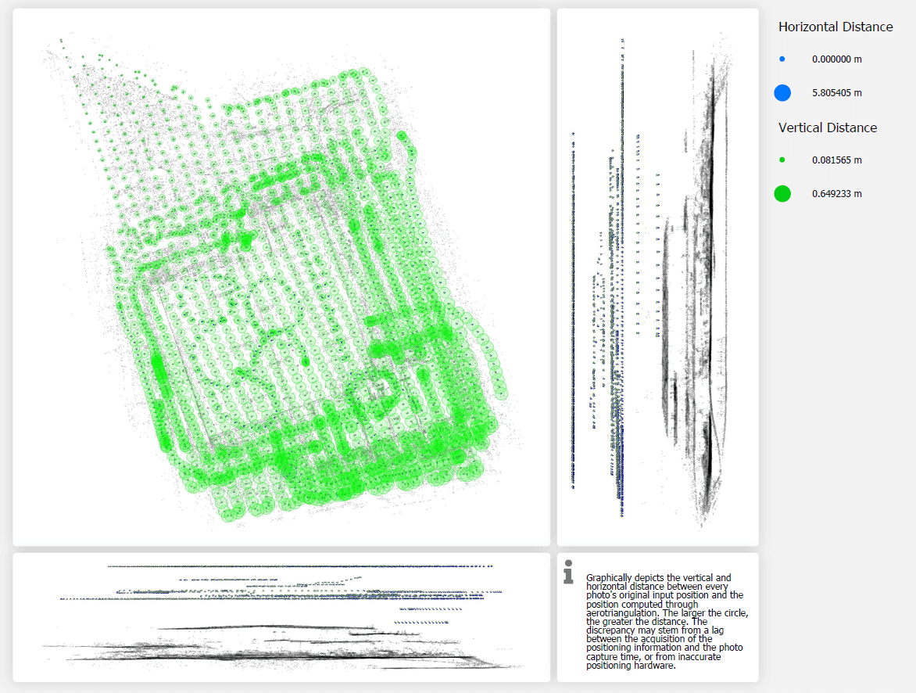Select the small green 0.081565 m legend dot
The height and width of the screenshot is (693, 916).
point(782,160)
